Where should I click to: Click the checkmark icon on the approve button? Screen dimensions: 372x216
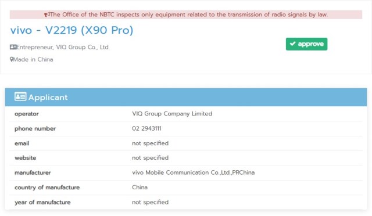point(293,44)
